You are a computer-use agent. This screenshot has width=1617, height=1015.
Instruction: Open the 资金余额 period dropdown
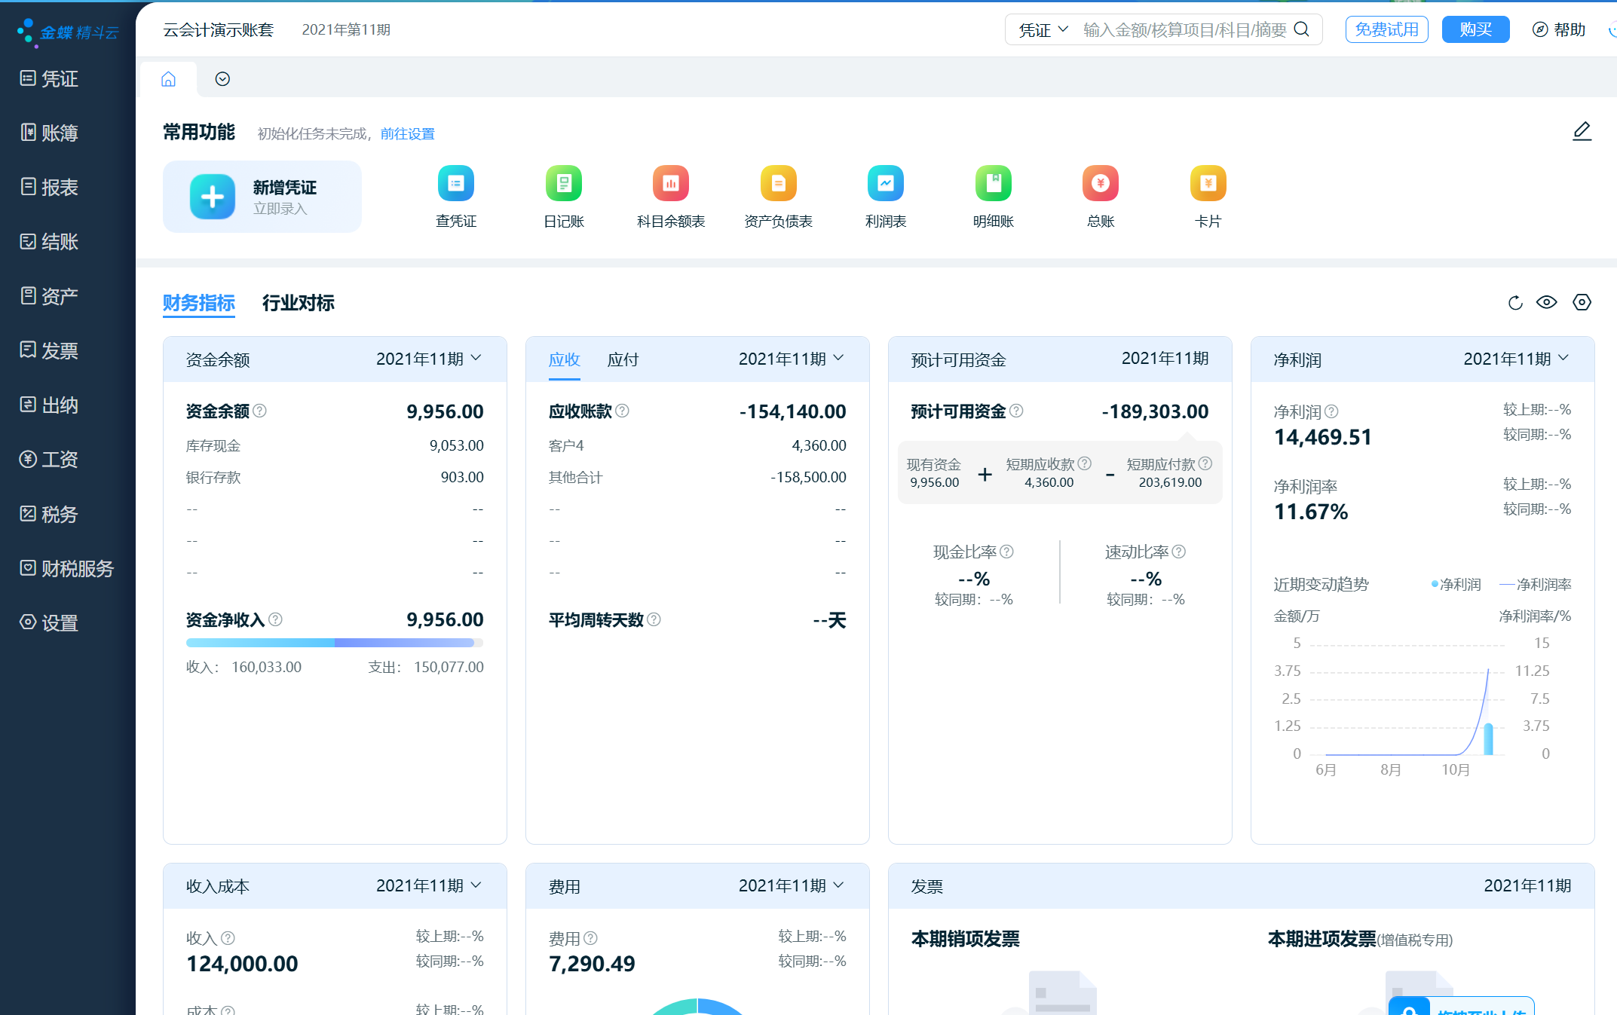click(429, 359)
